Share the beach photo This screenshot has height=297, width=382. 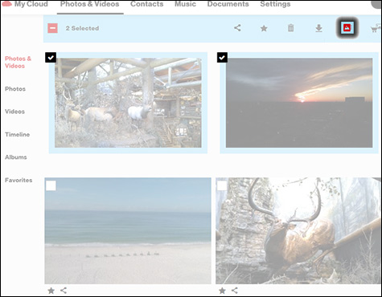[x=64, y=291]
